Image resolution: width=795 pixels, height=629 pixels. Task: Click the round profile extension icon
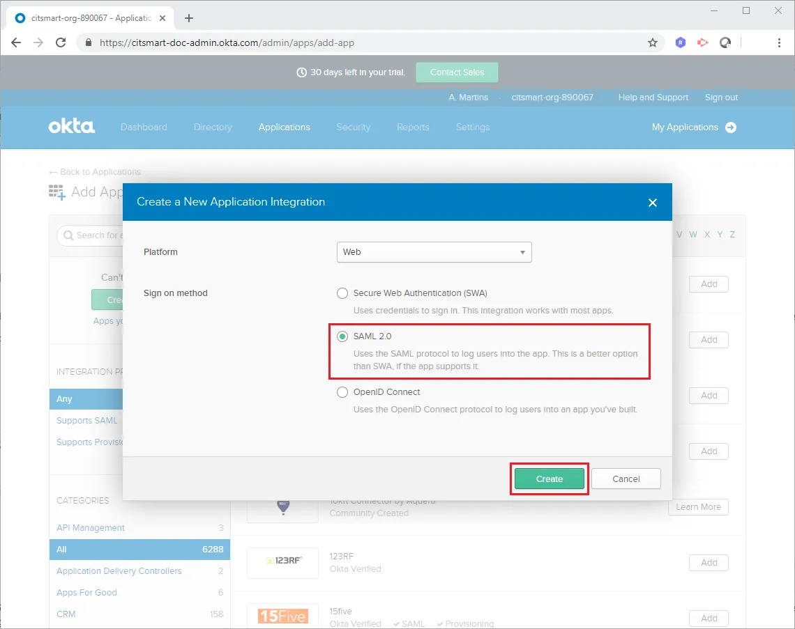(x=725, y=42)
